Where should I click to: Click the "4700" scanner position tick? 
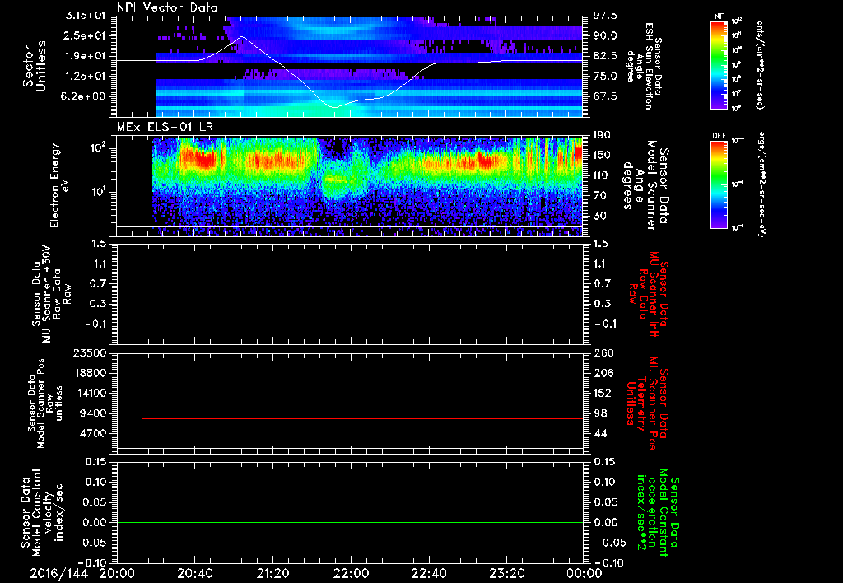point(93,433)
